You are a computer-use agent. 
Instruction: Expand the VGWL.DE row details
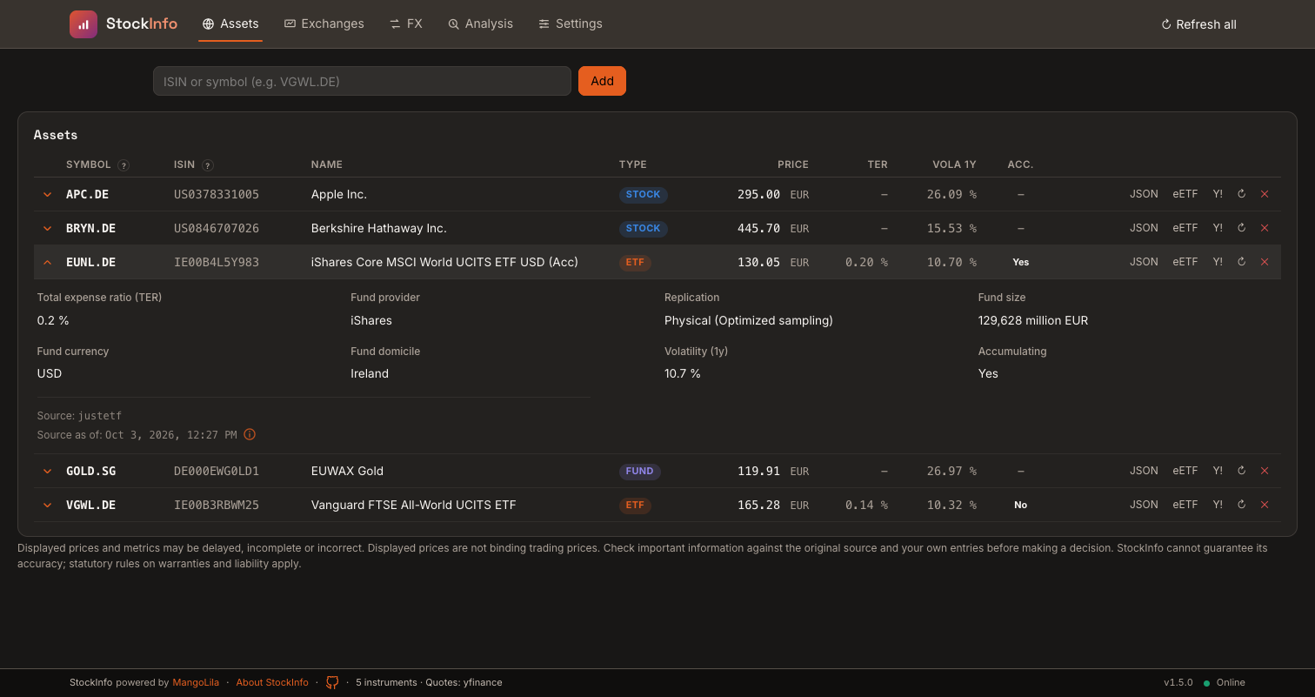[48, 505]
